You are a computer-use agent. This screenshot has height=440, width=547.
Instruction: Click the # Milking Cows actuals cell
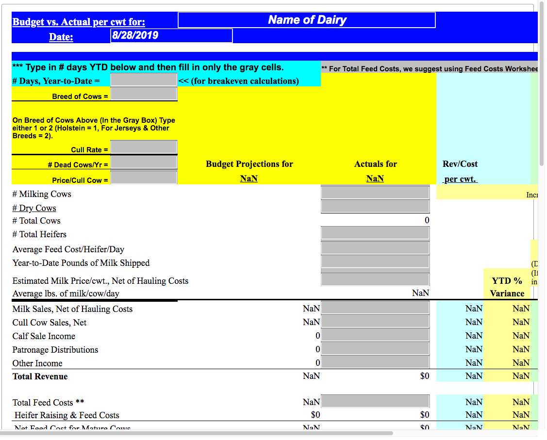tap(375, 193)
